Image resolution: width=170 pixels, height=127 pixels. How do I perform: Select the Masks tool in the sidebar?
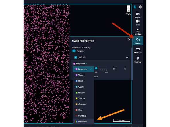(138, 41)
